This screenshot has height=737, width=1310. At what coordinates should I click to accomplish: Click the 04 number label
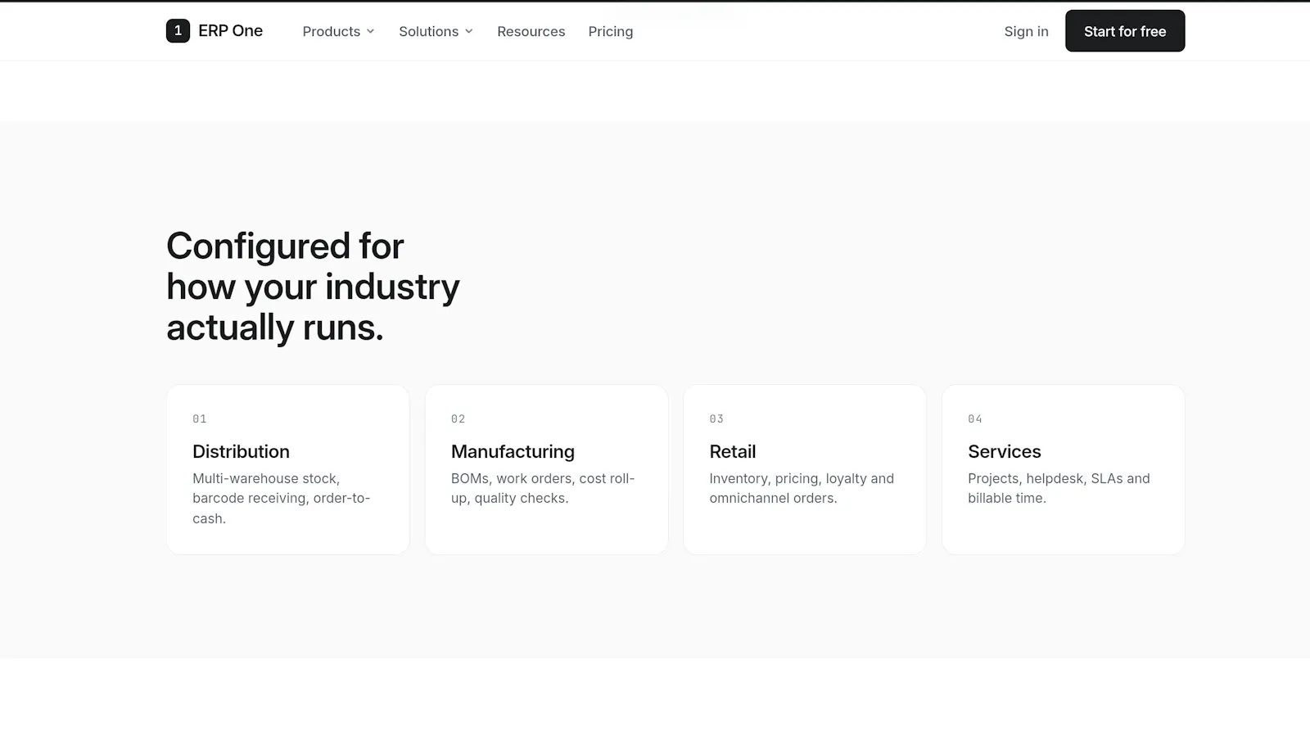click(x=975, y=418)
